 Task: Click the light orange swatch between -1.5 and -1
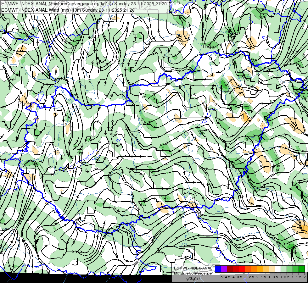pyautogui.click(x=266, y=269)
